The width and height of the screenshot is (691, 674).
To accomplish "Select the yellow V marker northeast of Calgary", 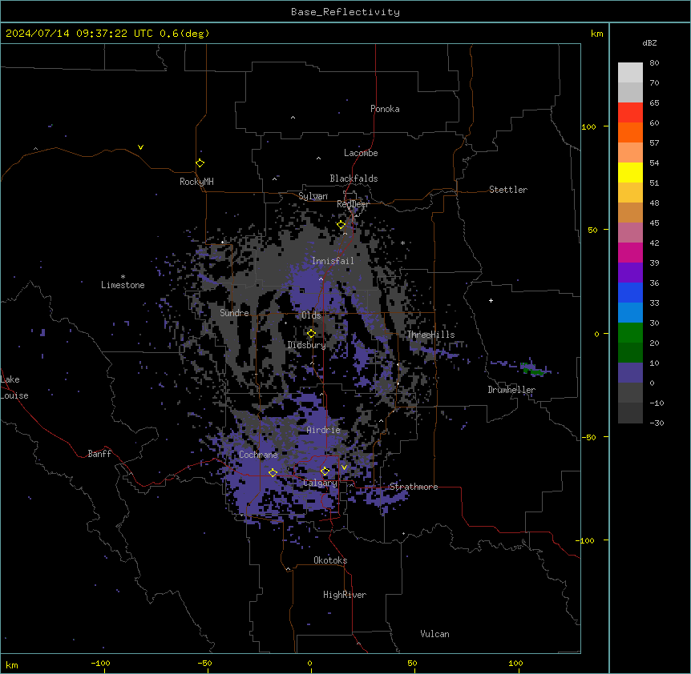I will 344,467.
